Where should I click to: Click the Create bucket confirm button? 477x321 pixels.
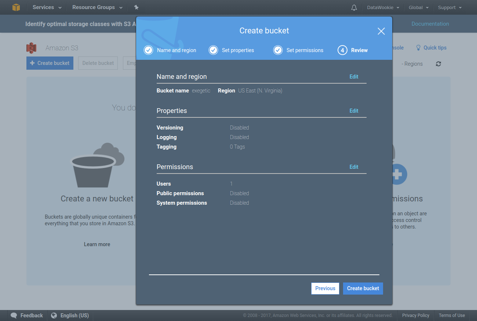tap(363, 288)
